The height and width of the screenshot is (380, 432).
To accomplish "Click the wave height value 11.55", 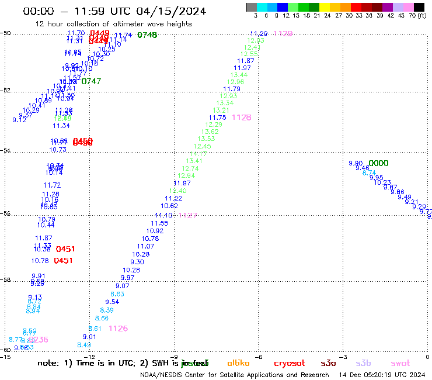I will click(x=159, y=223).
